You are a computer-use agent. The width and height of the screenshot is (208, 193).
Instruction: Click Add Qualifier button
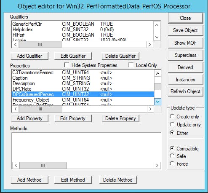point(29,56)
